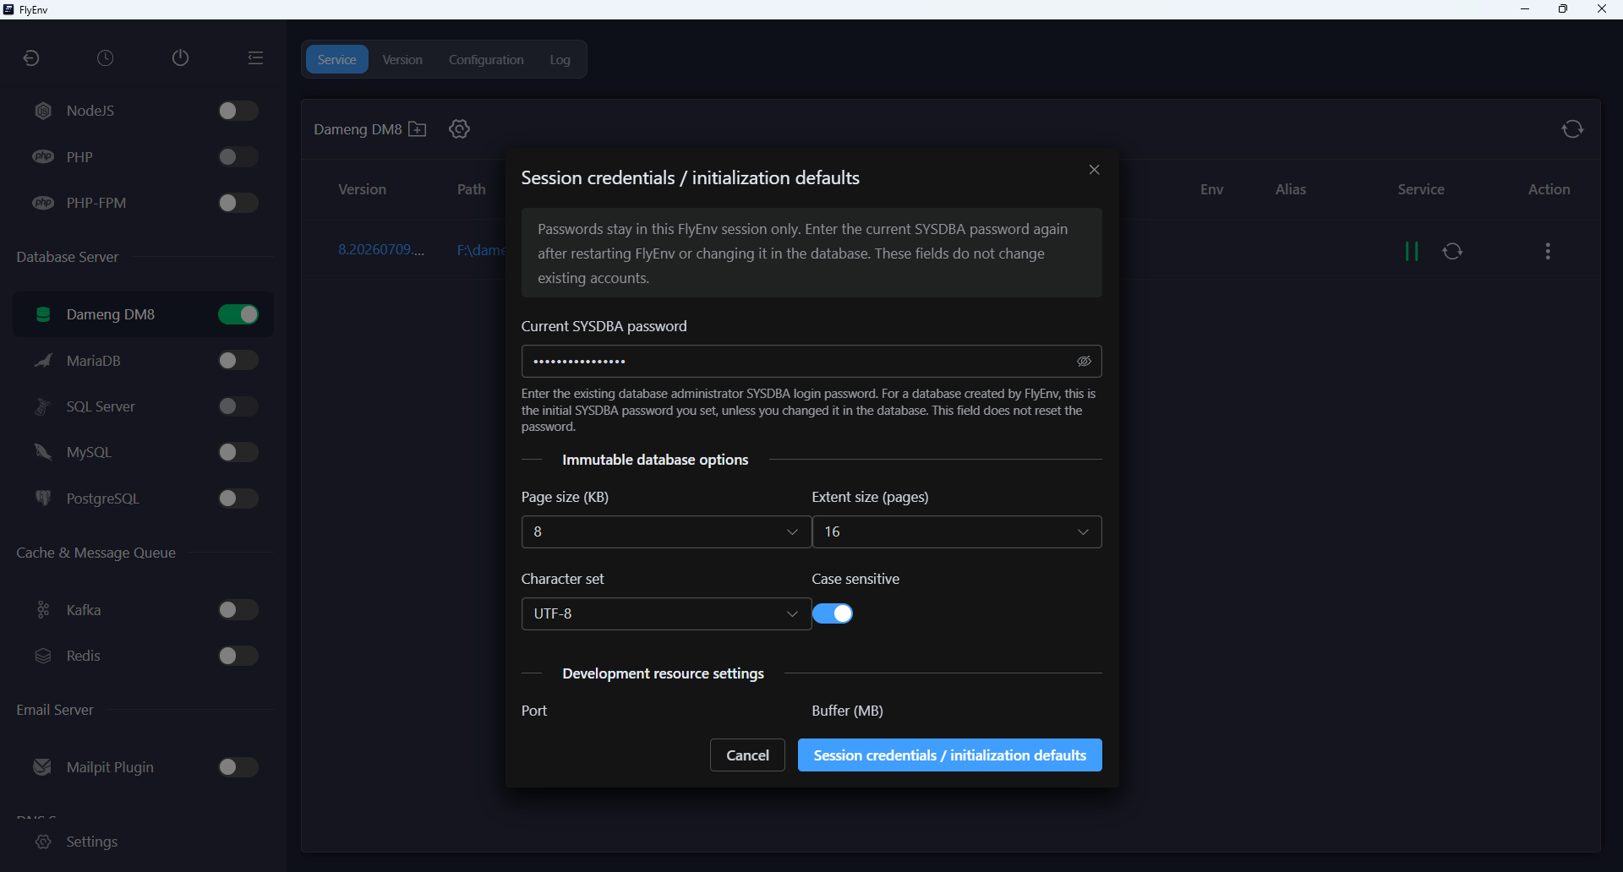Expand the Character set UTF-8 dropdown
1623x872 pixels.
click(x=666, y=613)
